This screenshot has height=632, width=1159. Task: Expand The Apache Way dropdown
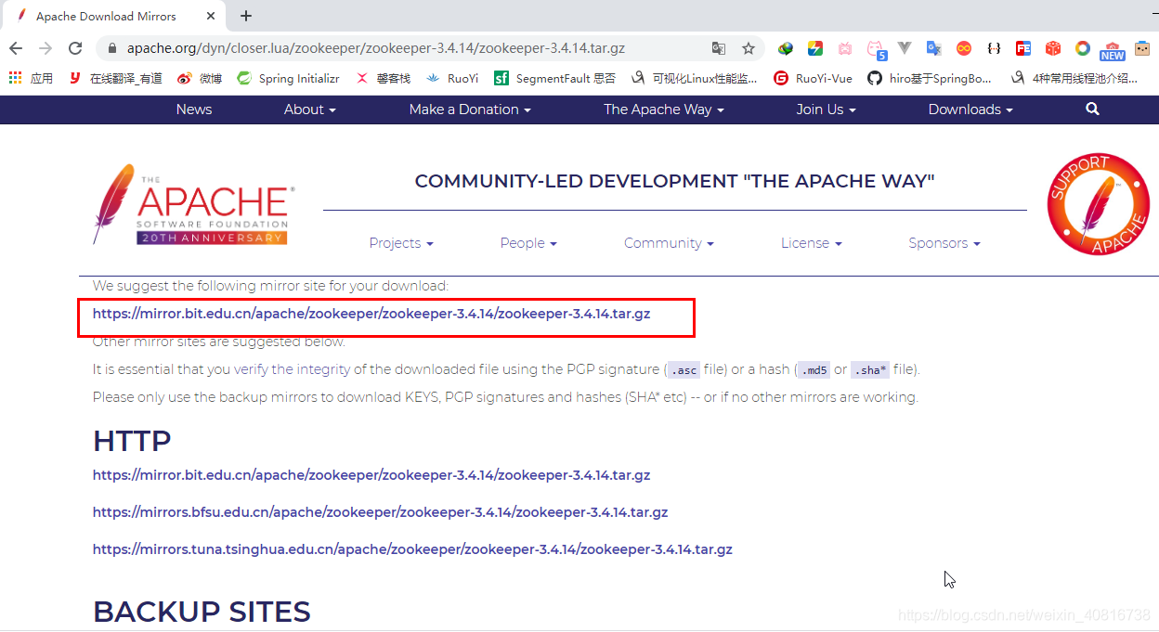(663, 110)
